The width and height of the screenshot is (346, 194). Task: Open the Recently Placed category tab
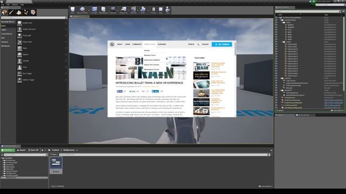(x=8, y=22)
